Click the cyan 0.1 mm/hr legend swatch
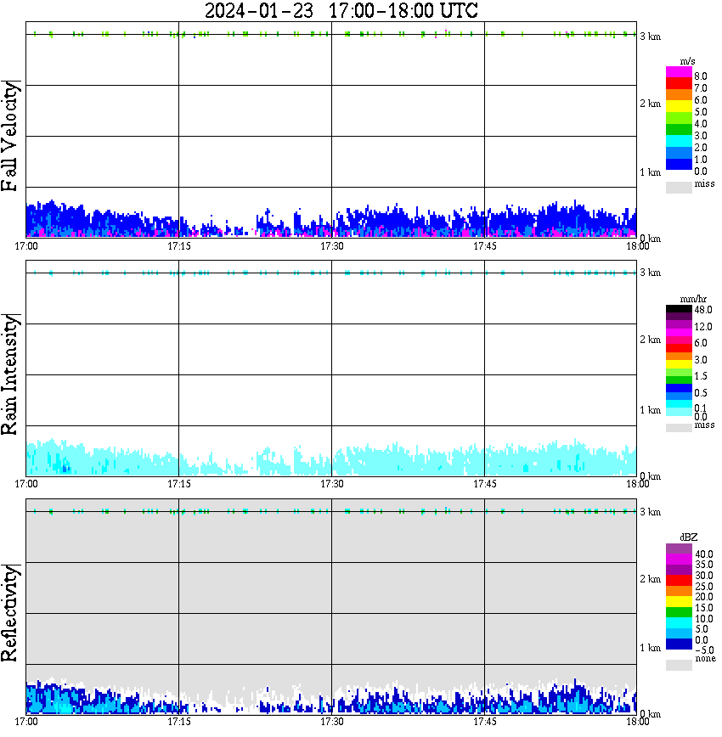The width and height of the screenshot is (722, 737). (x=679, y=404)
